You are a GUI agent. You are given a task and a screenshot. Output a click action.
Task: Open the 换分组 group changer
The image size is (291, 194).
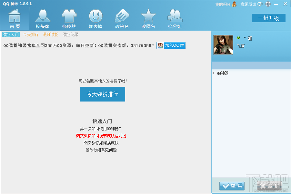[175, 19]
